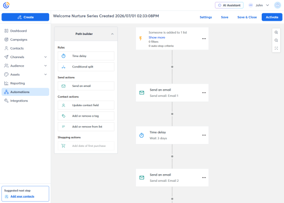
Task: Click Save
Action: [224, 17]
